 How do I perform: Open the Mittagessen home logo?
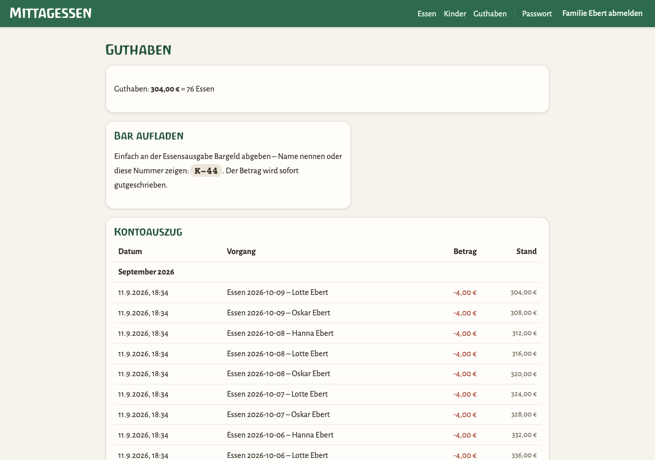[51, 13]
